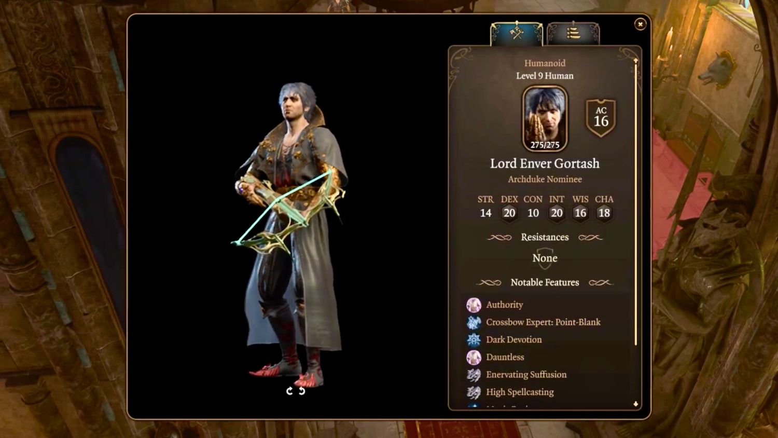Click the Resistances None shield
This screenshot has width=778, height=438.
(545, 258)
